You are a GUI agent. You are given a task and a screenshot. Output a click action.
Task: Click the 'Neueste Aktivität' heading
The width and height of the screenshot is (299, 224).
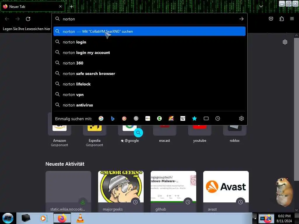point(65,164)
